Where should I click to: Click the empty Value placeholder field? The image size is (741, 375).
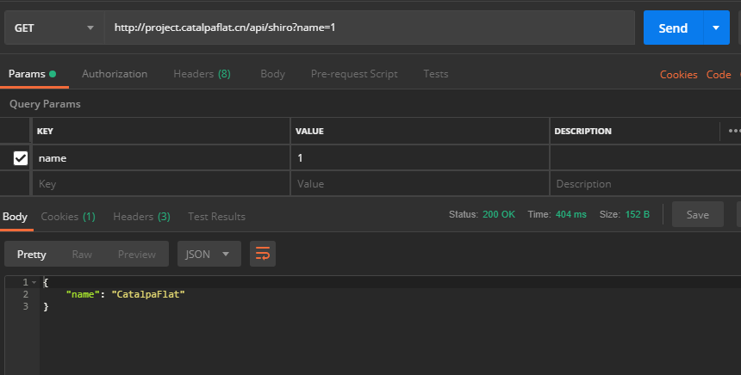(x=420, y=183)
